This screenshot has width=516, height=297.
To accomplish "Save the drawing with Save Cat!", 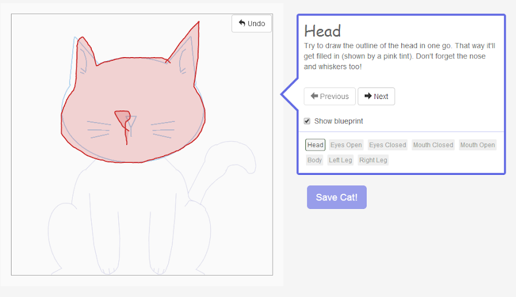I will coord(337,197).
